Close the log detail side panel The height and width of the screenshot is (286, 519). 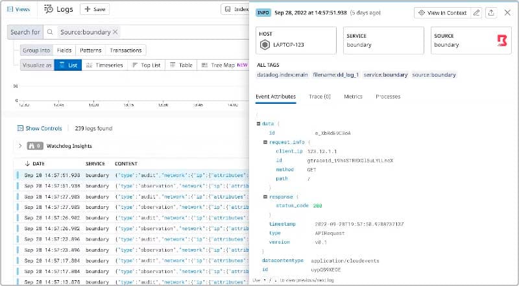coord(507,12)
